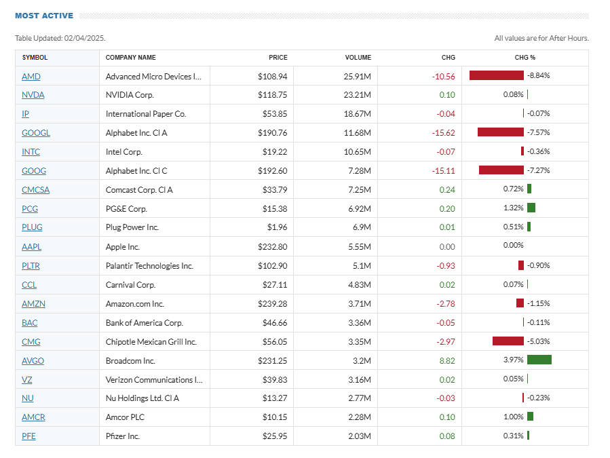Click the VOLUME column header
Image resolution: width=610 pixels, height=458 pixels.
pos(358,58)
